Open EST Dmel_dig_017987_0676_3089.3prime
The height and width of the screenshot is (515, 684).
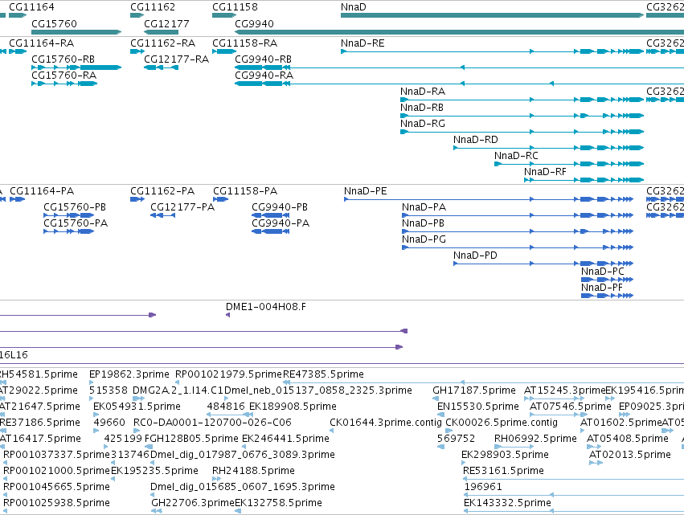tap(243, 455)
